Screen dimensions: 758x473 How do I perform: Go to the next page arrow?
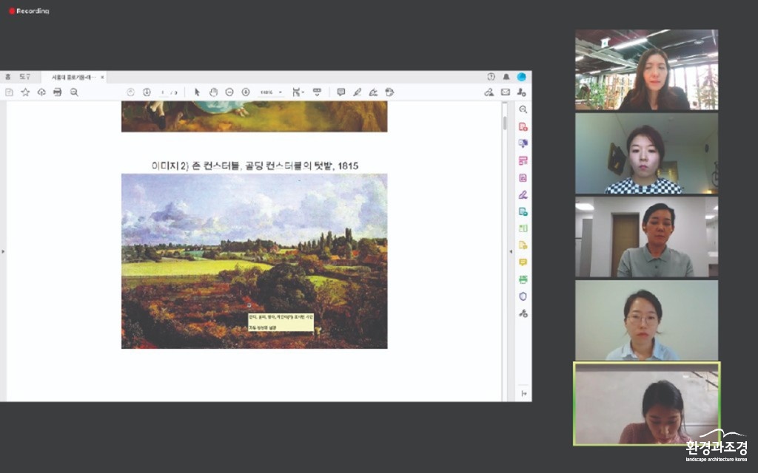pos(147,92)
